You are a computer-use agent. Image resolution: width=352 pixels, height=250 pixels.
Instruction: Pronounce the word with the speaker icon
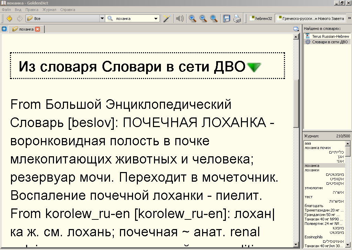(179, 19)
